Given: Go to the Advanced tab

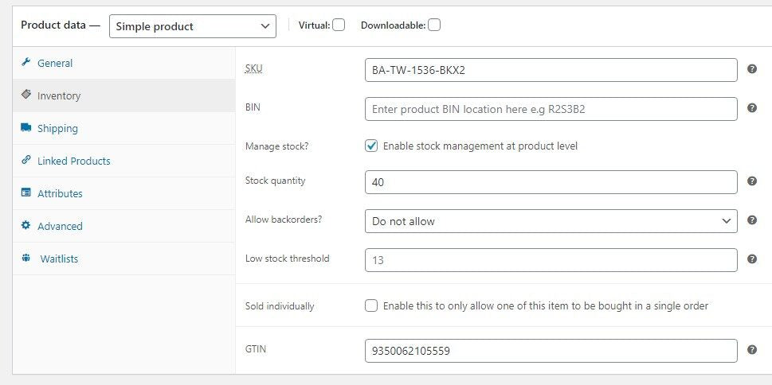Looking at the screenshot, I should (x=60, y=226).
